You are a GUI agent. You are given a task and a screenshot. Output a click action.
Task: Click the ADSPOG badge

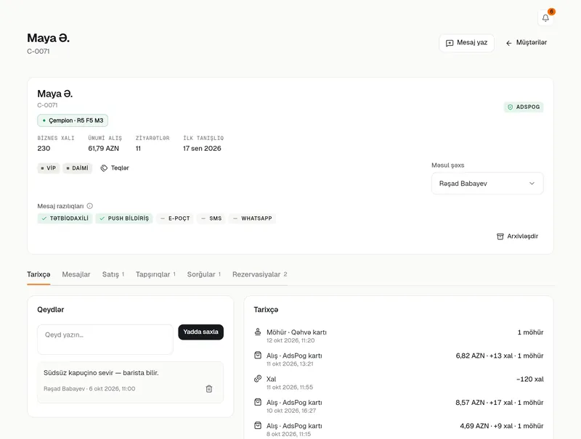click(x=524, y=107)
